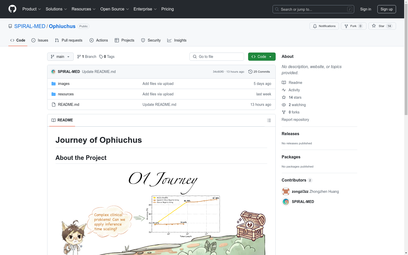Expand the green Code dropdown button
The image size is (408, 255).
coord(262,57)
